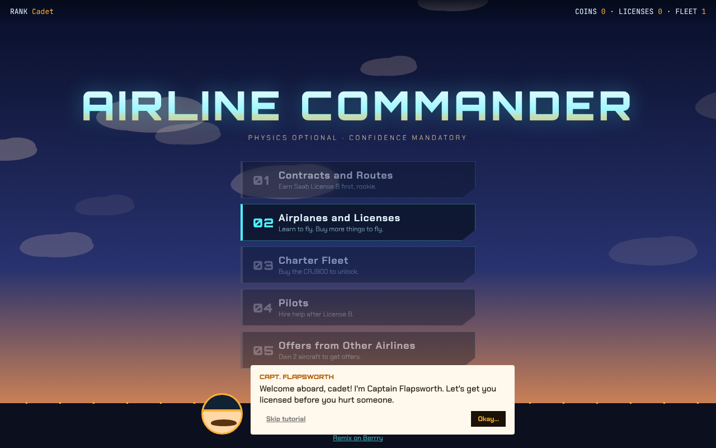Click the FLEET 1 counter

pos(690,11)
